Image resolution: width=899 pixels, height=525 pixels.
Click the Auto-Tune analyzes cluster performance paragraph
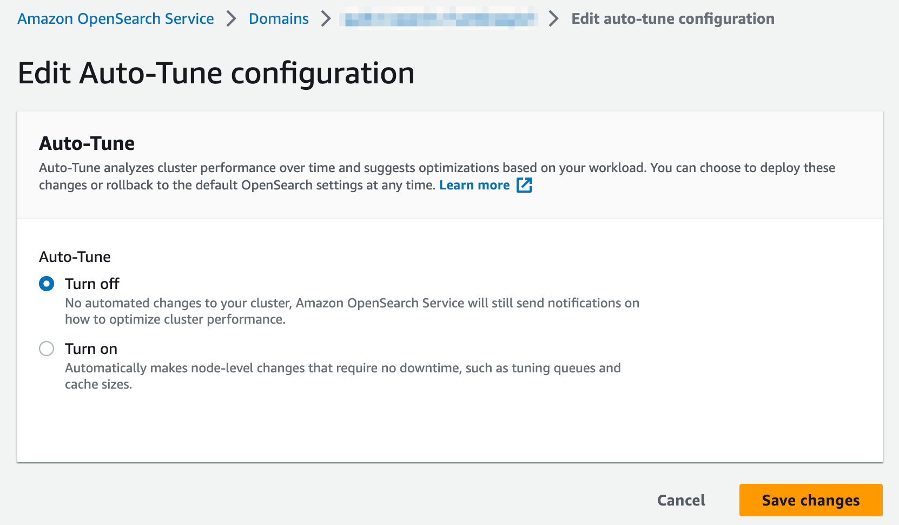437,176
